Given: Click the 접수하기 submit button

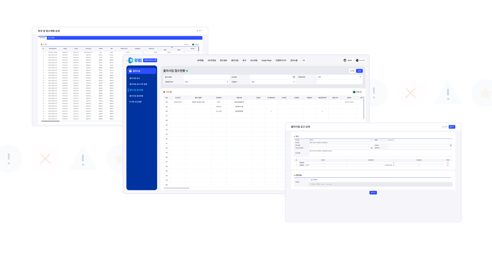Looking at the screenshot, I should [373, 193].
